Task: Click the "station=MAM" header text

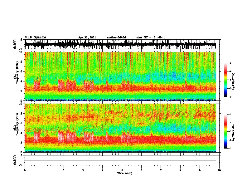Action: (116, 37)
